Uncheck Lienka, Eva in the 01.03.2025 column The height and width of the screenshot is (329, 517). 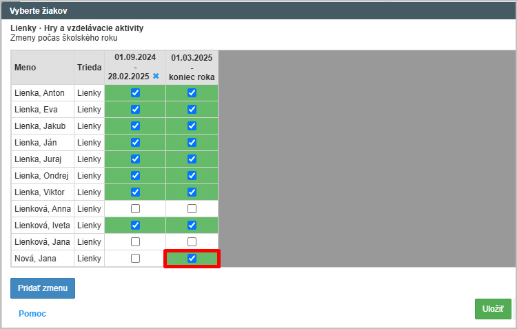pyautogui.click(x=192, y=110)
